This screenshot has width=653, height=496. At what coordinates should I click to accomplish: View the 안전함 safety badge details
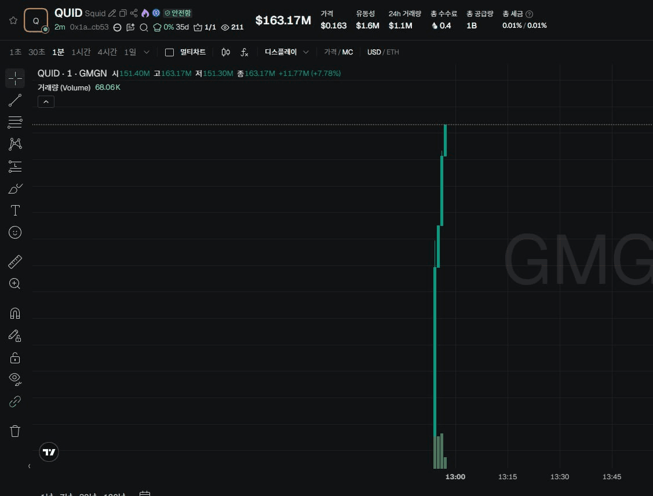point(178,13)
